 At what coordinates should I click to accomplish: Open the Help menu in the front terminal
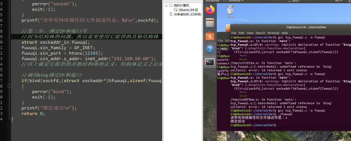coord(284,33)
